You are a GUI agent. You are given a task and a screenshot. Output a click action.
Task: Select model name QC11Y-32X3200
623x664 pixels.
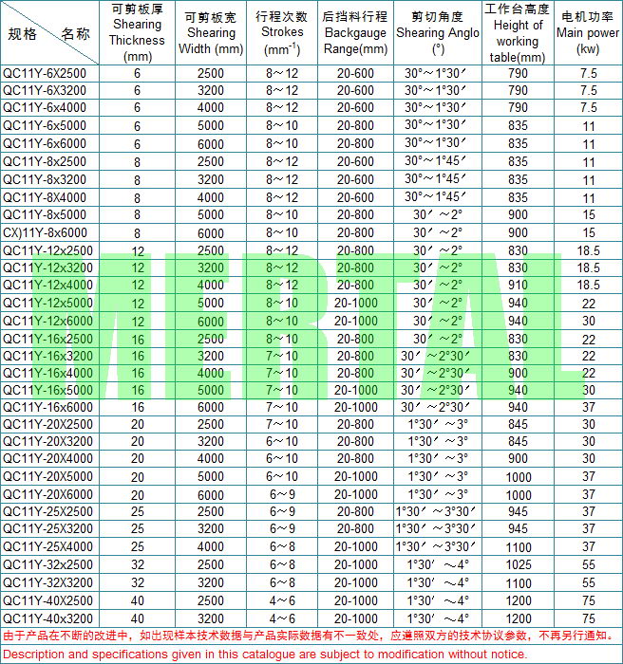click(x=47, y=582)
